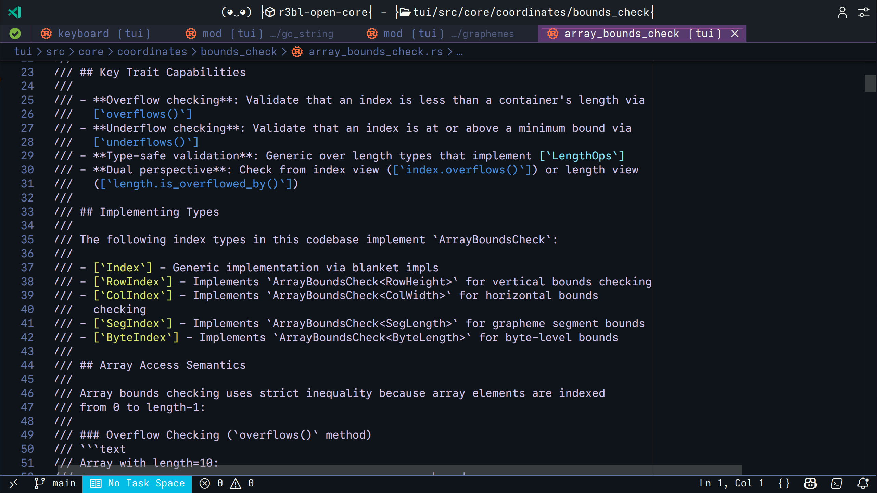Click the green checkmark status icon beside tabs
877x493 pixels.
(x=14, y=33)
